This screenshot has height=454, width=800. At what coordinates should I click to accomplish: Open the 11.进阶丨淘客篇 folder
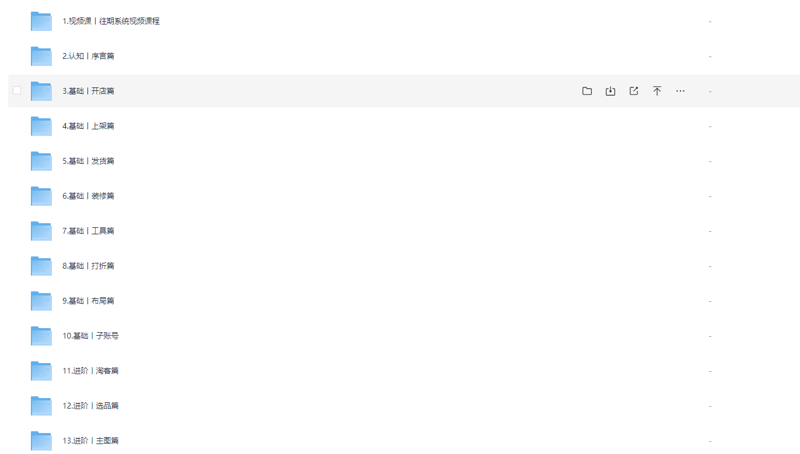(90, 371)
